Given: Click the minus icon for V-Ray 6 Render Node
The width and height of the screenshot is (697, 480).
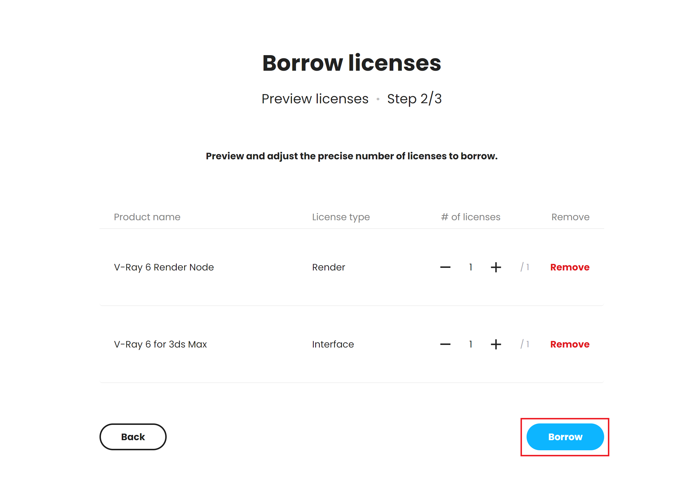Looking at the screenshot, I should (x=445, y=267).
